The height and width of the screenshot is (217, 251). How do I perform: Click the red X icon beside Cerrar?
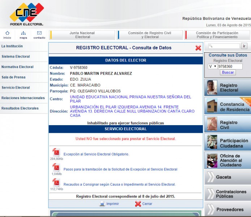[x=138, y=204]
